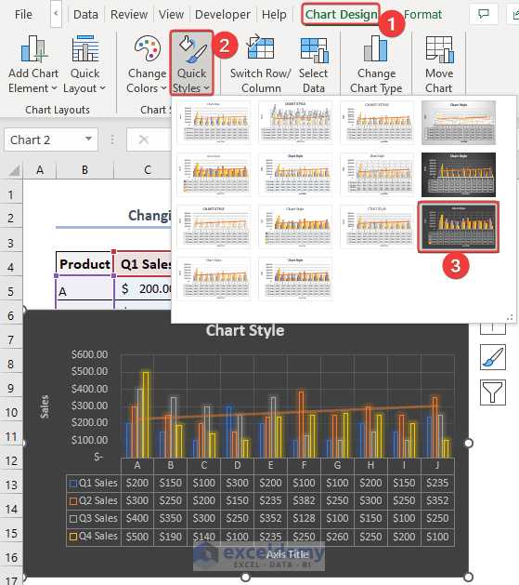Click Switch Row/Column icon
The height and width of the screenshot is (585, 519).
point(261,48)
